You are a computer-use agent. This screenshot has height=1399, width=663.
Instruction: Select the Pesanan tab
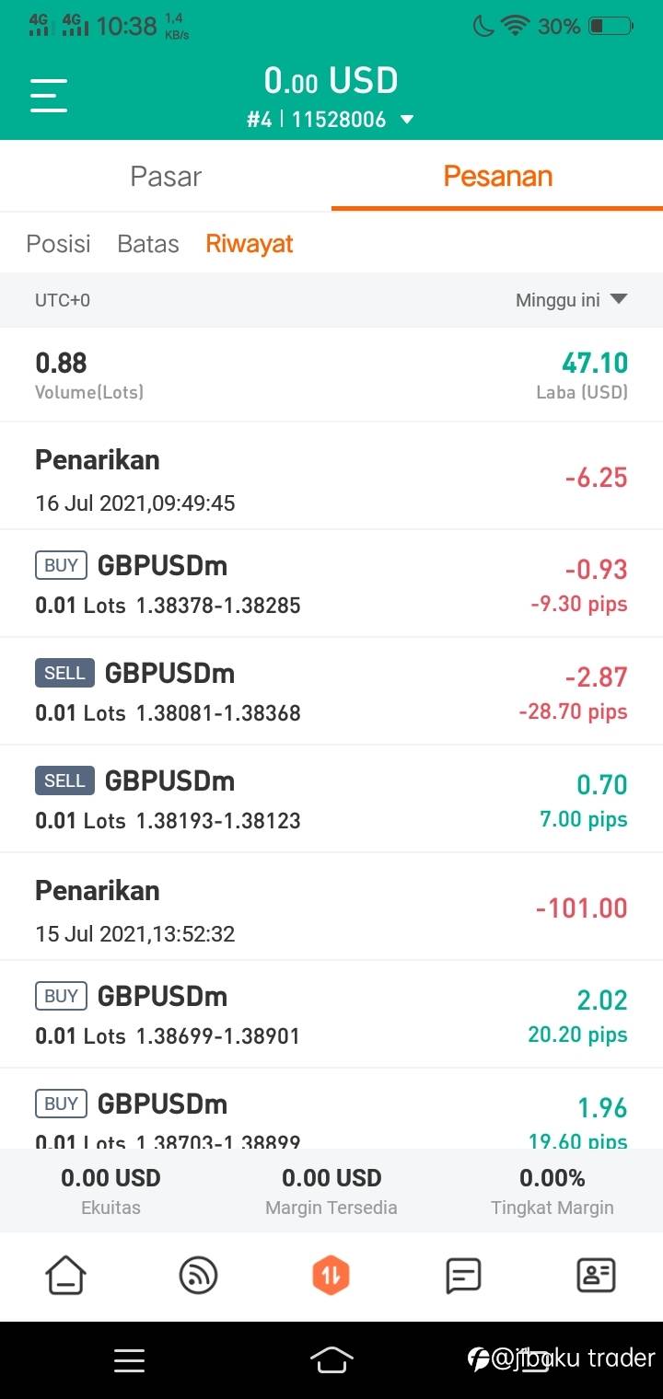497,176
